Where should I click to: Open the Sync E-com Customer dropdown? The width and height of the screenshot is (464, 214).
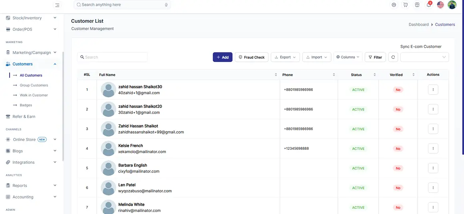[x=425, y=57]
